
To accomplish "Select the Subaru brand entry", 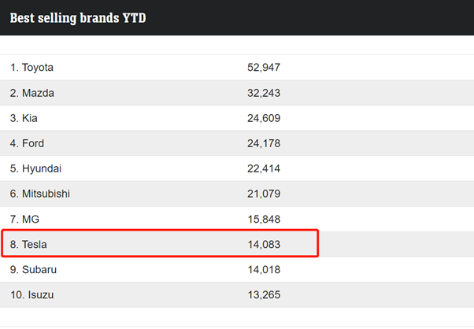I will coord(33,270).
